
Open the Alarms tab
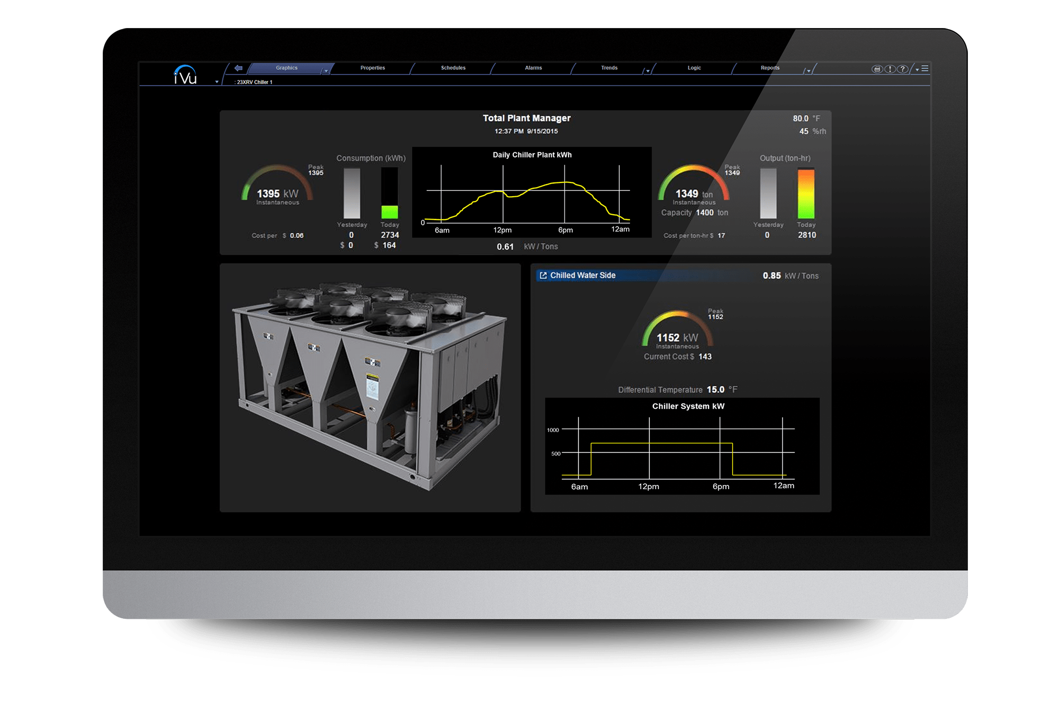tap(533, 68)
